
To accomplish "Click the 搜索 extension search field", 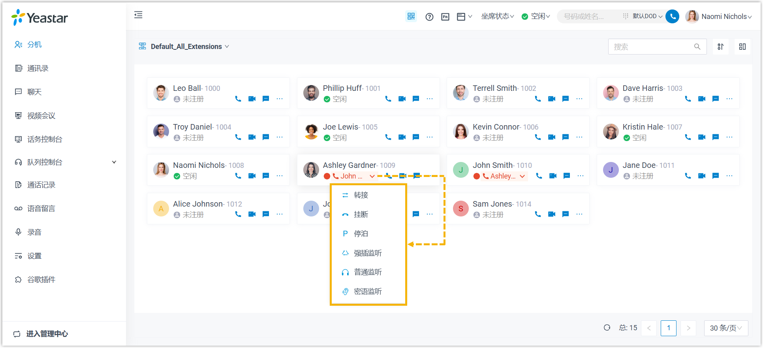I will [x=652, y=47].
